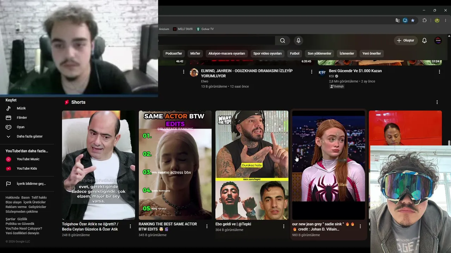Go to the KSI channel name
The image size is (451, 253).
[x=332, y=76]
